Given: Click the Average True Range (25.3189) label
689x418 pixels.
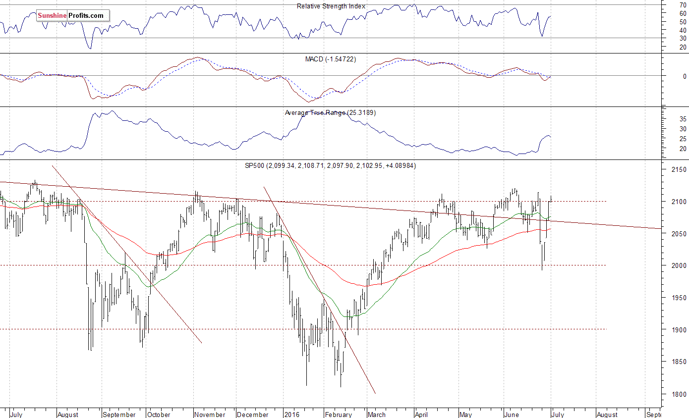Looking at the screenshot, I should pos(330,112).
